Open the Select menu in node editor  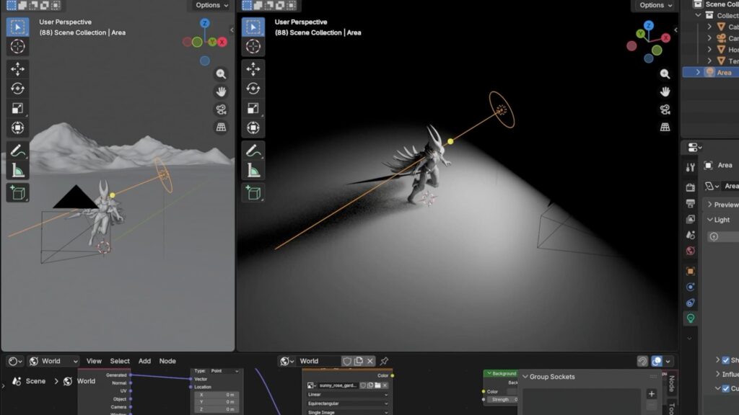[x=120, y=361]
